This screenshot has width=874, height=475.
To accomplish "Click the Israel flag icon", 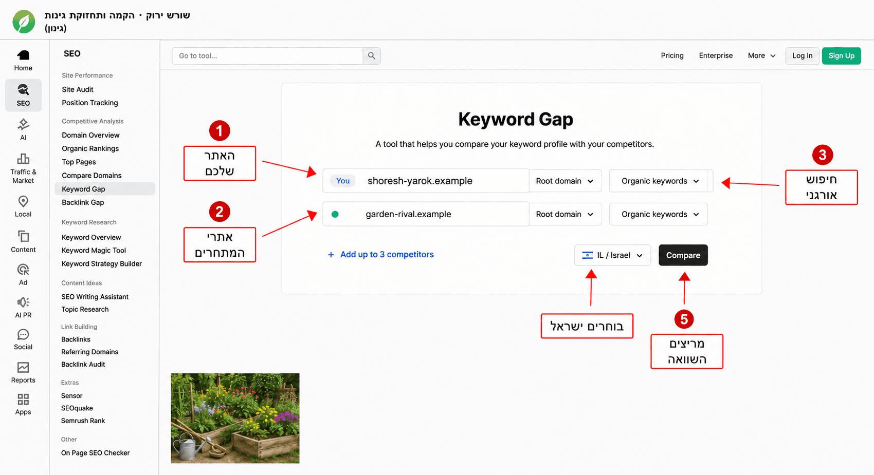I will (x=588, y=255).
